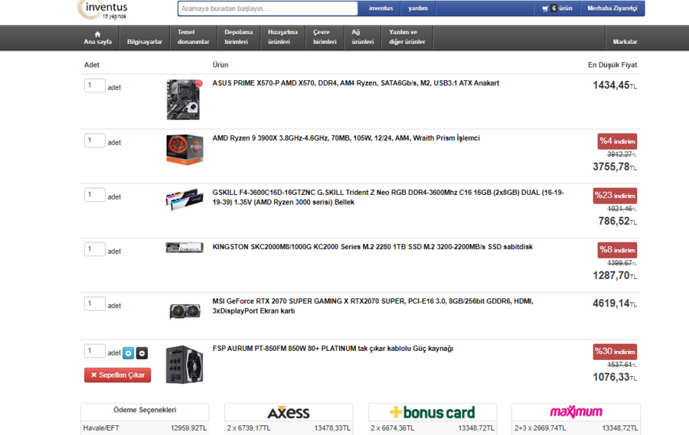This screenshot has height=435, width=689.
Task: Open FSP AURUM power supply image
Action: tap(184, 365)
